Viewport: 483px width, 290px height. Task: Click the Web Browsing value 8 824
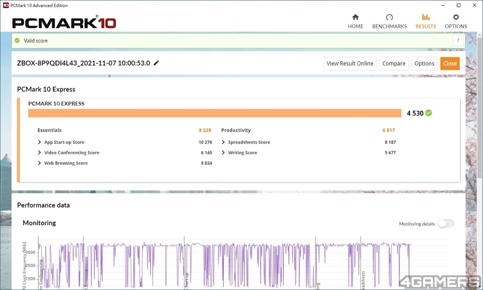coord(206,163)
